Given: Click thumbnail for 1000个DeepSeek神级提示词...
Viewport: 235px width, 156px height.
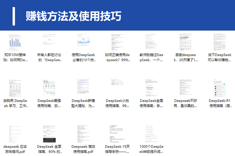Looking at the screenshot, I should [x=152, y=134].
